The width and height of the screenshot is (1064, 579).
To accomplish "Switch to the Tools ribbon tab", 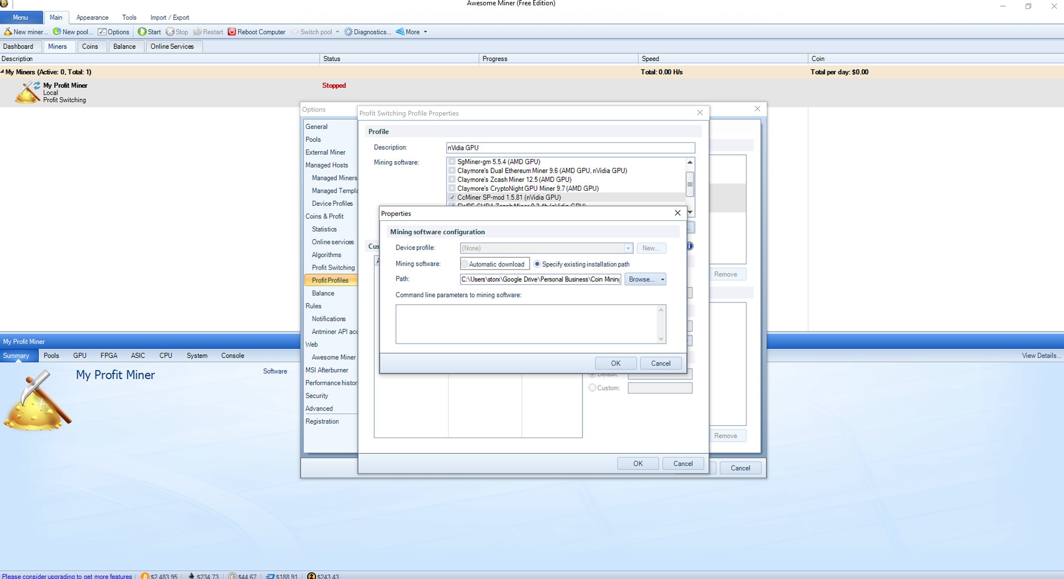I will (129, 18).
